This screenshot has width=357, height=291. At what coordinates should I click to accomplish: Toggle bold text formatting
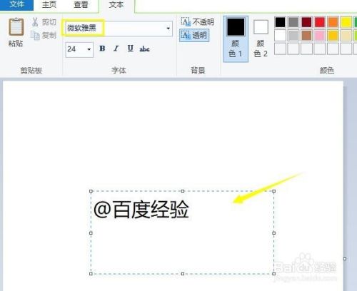tap(102, 48)
